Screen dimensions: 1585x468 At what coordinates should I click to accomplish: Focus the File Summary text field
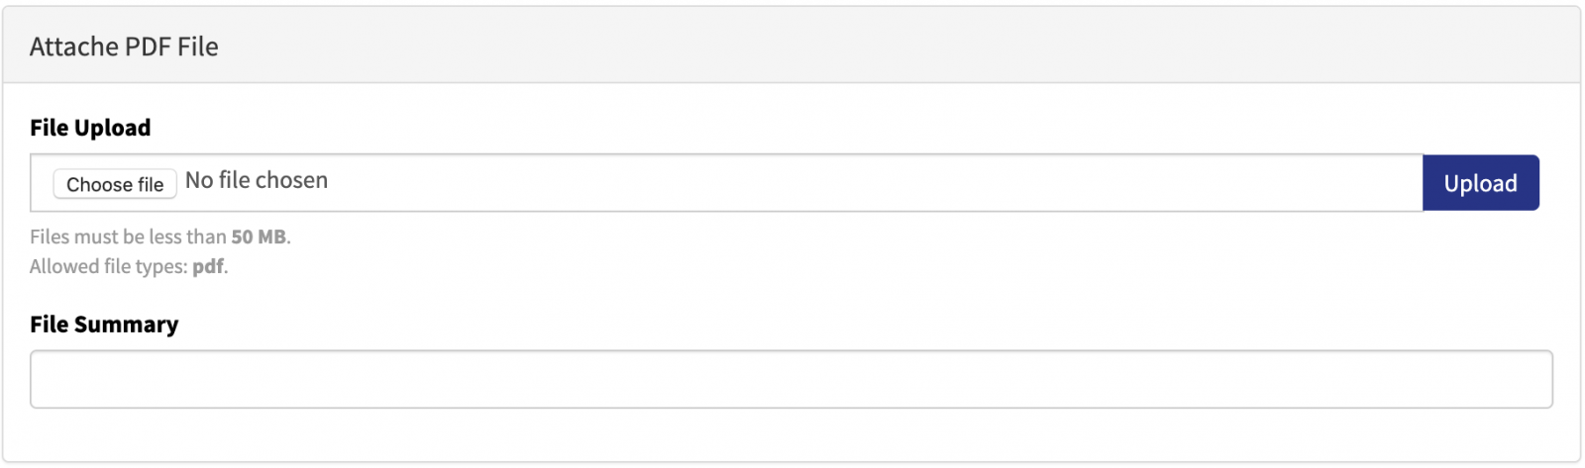pos(792,379)
